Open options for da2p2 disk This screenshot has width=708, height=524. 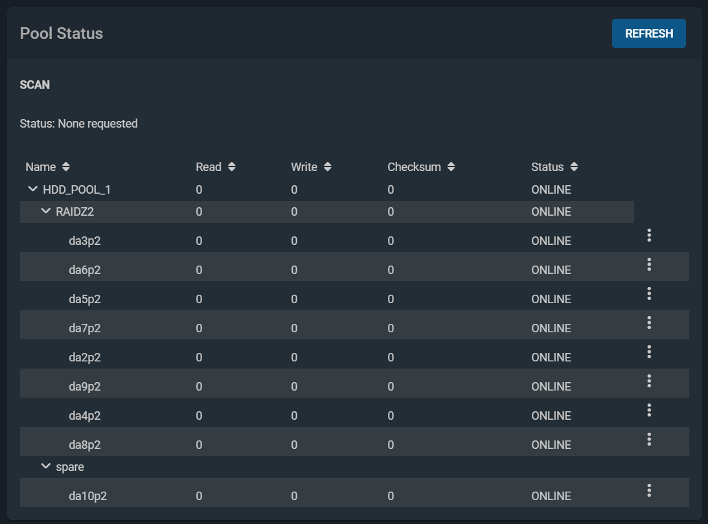[648, 352]
